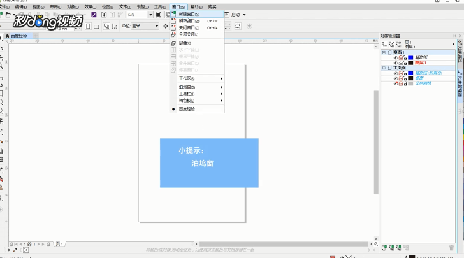The height and width of the screenshot is (258, 464).
Task: Open the Object (对象) menu
Action: point(73,7)
